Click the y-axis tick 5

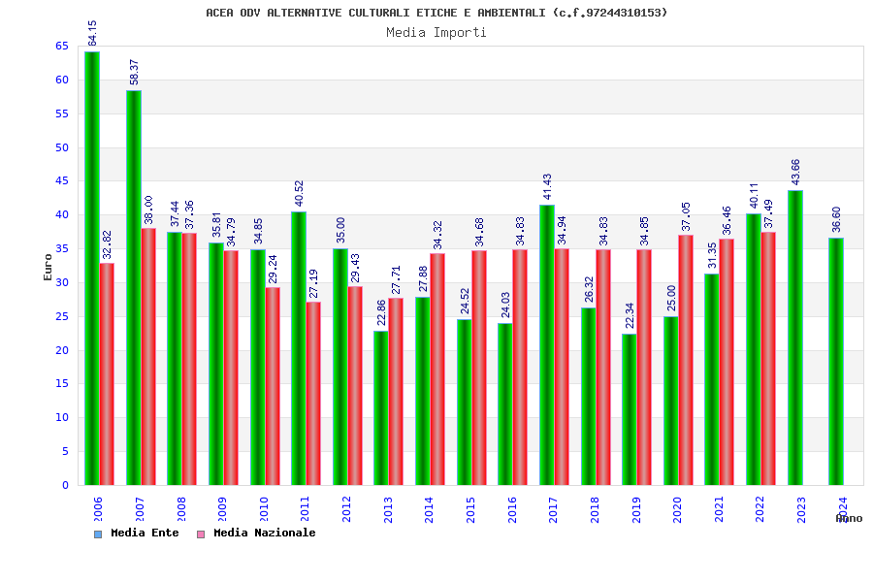(65, 452)
